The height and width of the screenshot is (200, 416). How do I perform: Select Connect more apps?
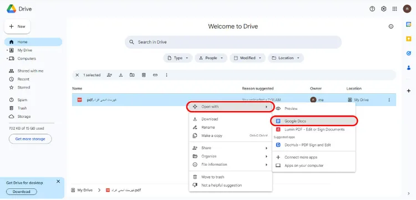click(313, 157)
